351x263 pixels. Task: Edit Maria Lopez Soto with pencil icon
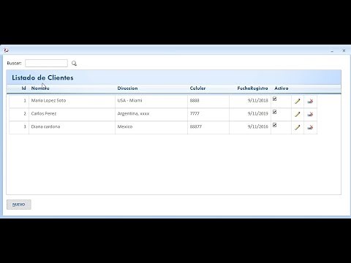[298, 101]
